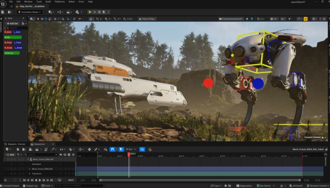Image resolution: width=330 pixels, height=188 pixels.
Task: Click the blue circle rig control
Action: click(258, 83)
